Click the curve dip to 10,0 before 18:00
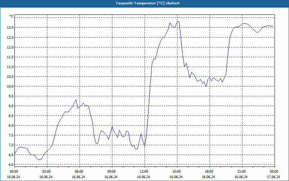Viewport: 289px width, 181px height. (206, 86)
